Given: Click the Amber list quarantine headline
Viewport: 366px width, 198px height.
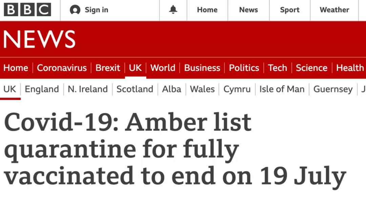Looking at the screenshot, I should point(175,149).
